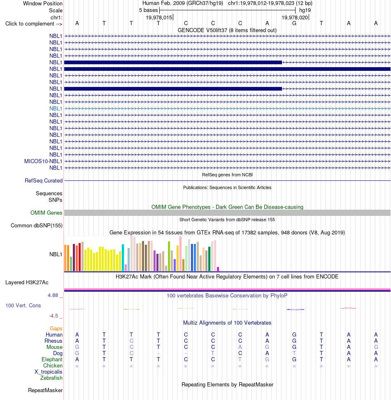Select the MICOS10-NBL1 transcript label
The image size is (391, 400).
tap(43, 161)
